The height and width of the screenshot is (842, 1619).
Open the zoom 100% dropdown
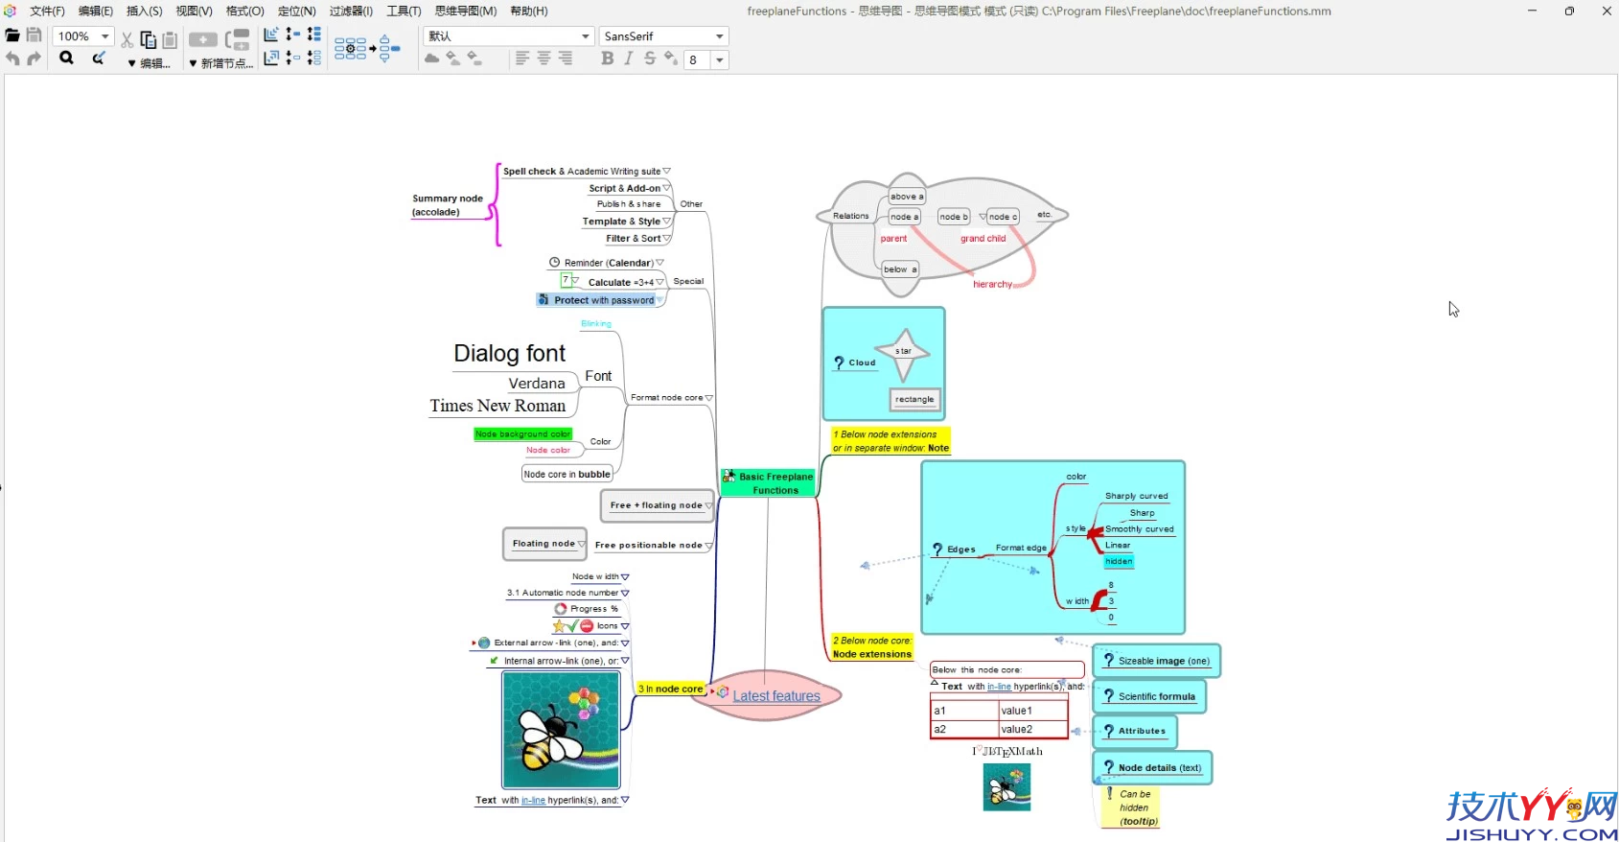point(104,36)
